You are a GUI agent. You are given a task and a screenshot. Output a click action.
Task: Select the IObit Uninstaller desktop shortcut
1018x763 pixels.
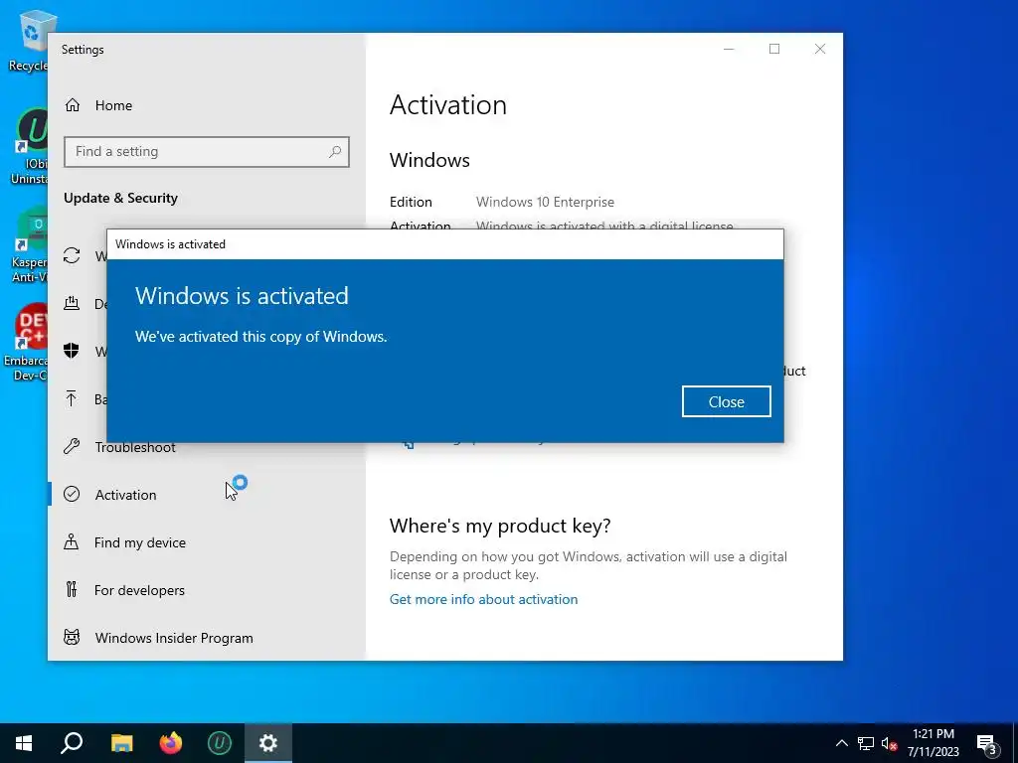pyautogui.click(x=29, y=147)
